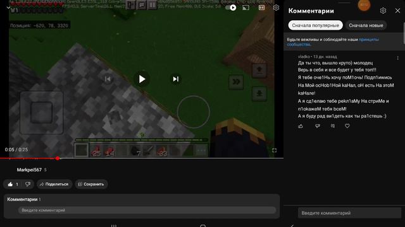The width and height of the screenshot is (405, 227).
Task: Tap the Поделиться share button
Action: (54, 184)
